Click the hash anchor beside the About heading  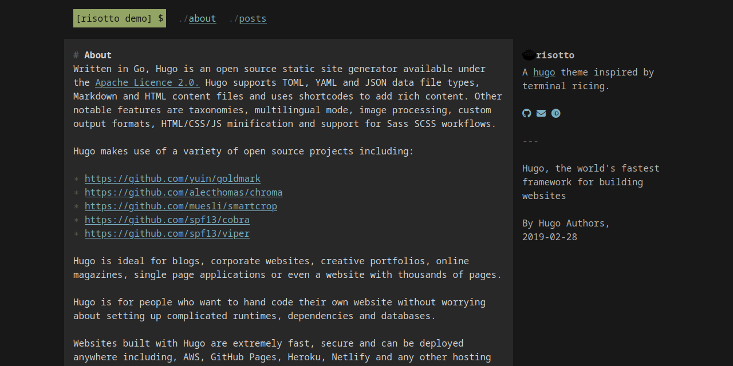click(x=76, y=55)
